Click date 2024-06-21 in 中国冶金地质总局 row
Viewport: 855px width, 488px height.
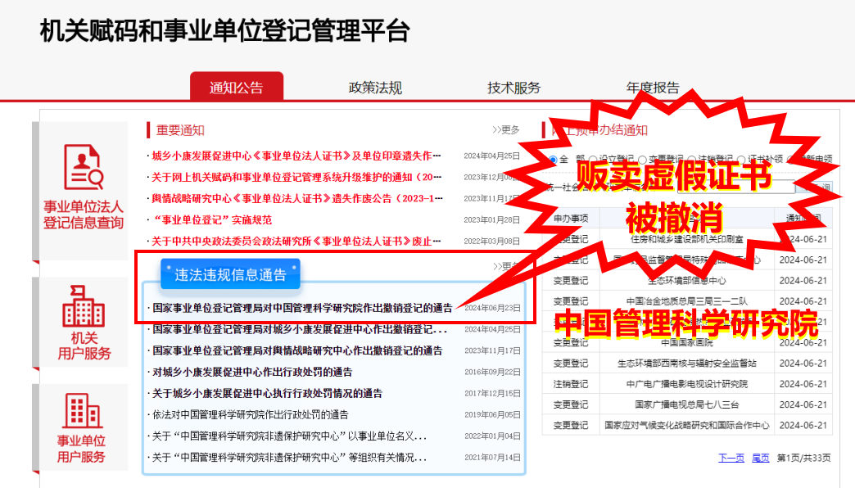(803, 301)
